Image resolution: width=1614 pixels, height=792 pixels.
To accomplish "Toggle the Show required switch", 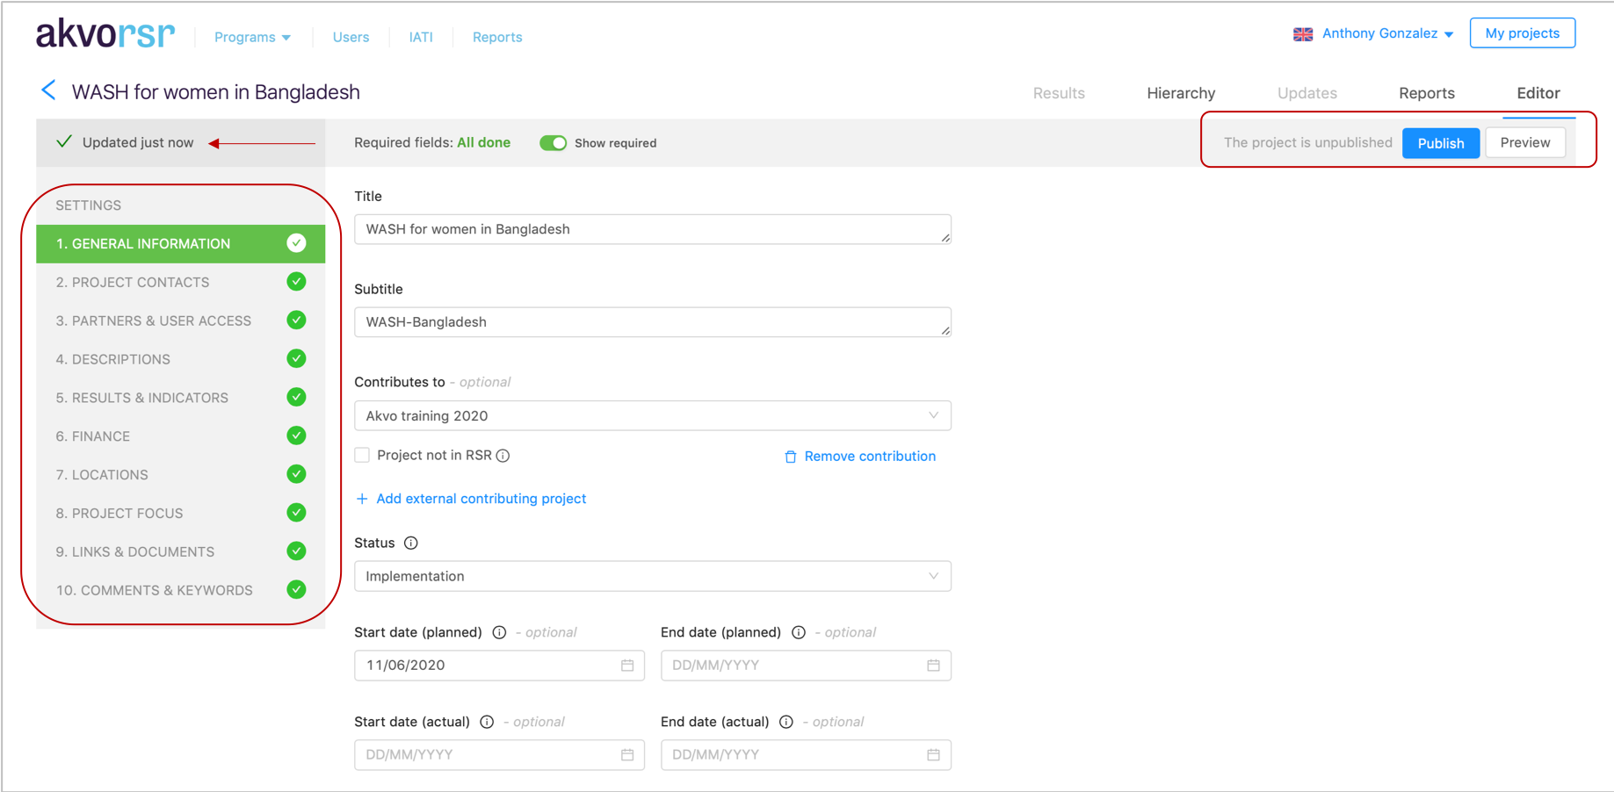I will (x=554, y=143).
